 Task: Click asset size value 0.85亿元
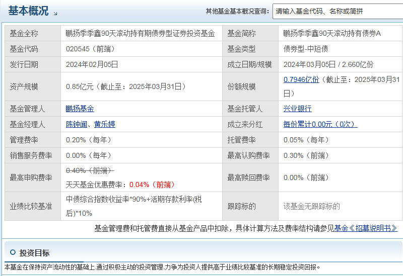[80, 86]
